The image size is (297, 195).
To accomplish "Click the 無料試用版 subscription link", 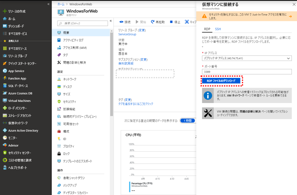I will (126, 63).
